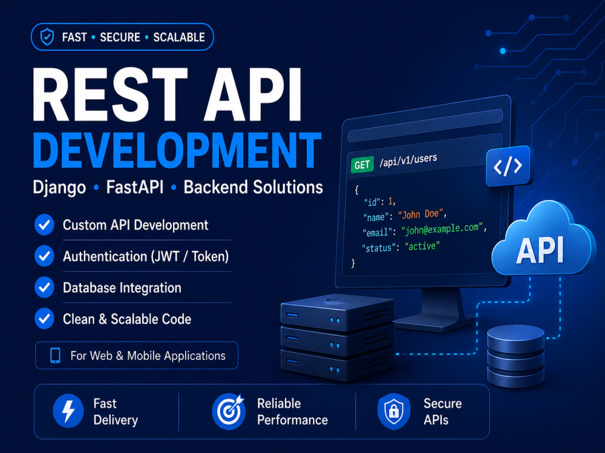Click the /api/v1/users endpoint path

coord(408,160)
